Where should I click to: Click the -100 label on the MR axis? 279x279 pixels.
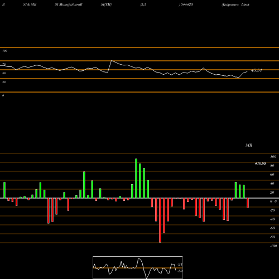click(x=273, y=246)
